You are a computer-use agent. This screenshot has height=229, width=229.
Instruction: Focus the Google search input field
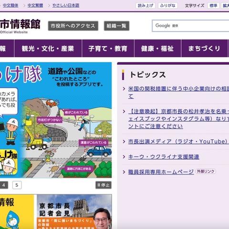click(190, 26)
